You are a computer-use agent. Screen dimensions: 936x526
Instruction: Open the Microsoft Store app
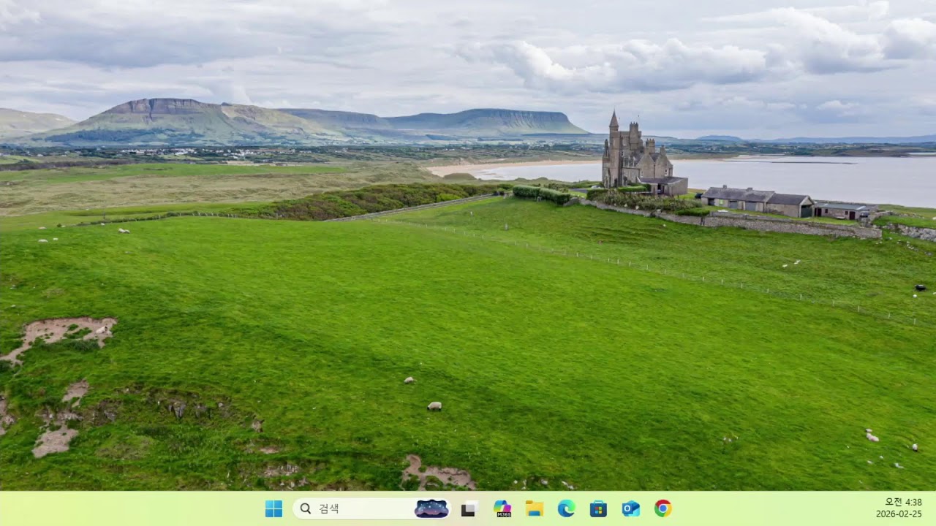(x=599, y=508)
